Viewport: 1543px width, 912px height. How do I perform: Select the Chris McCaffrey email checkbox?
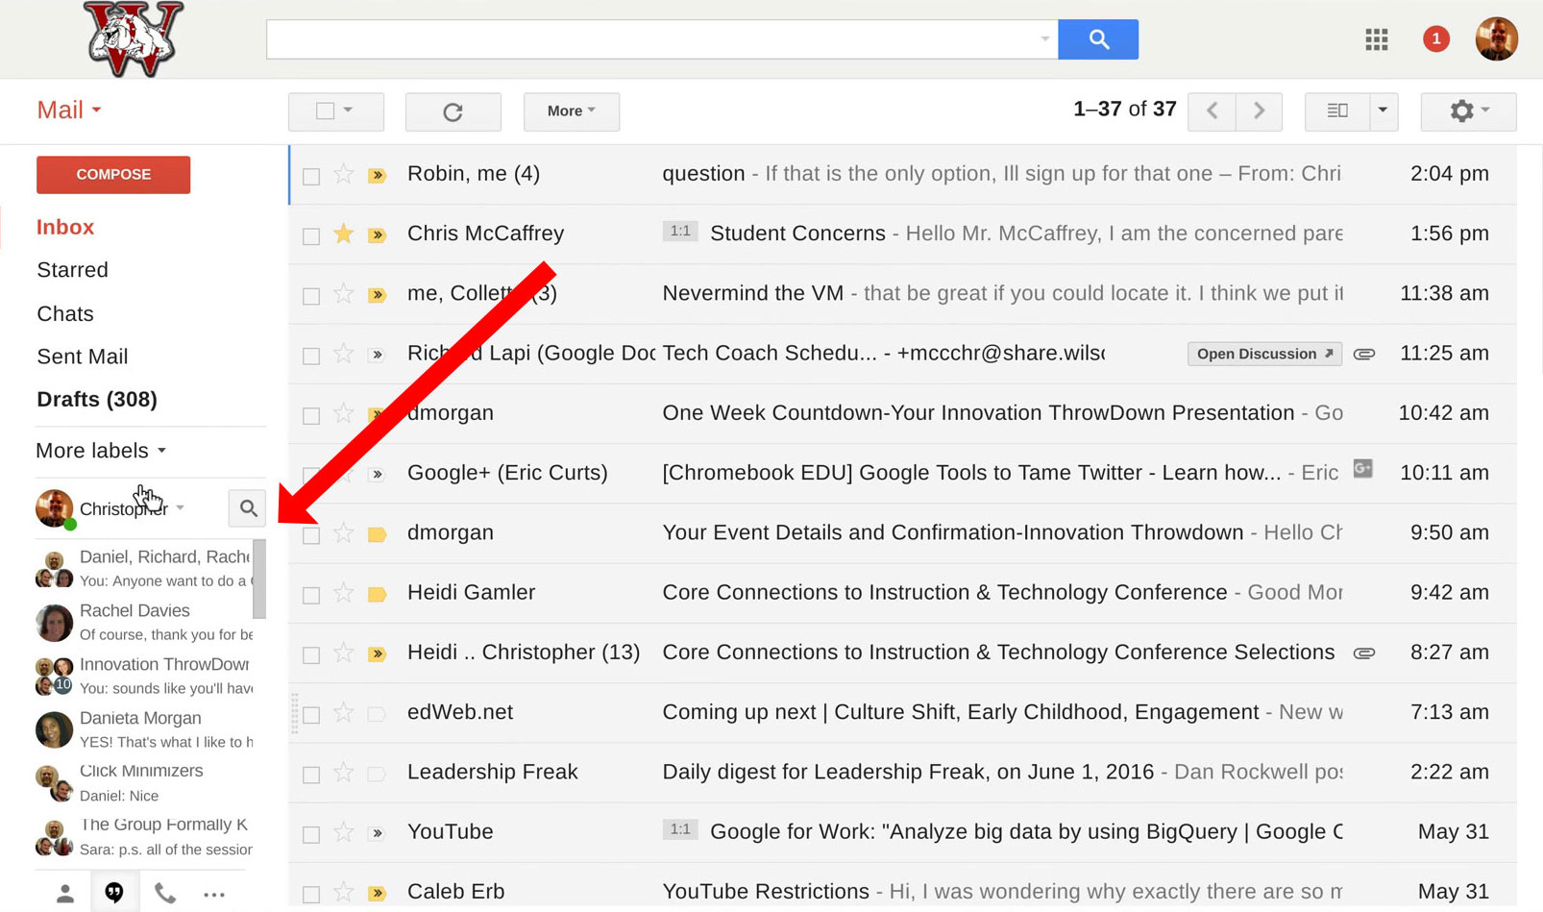tap(311, 235)
